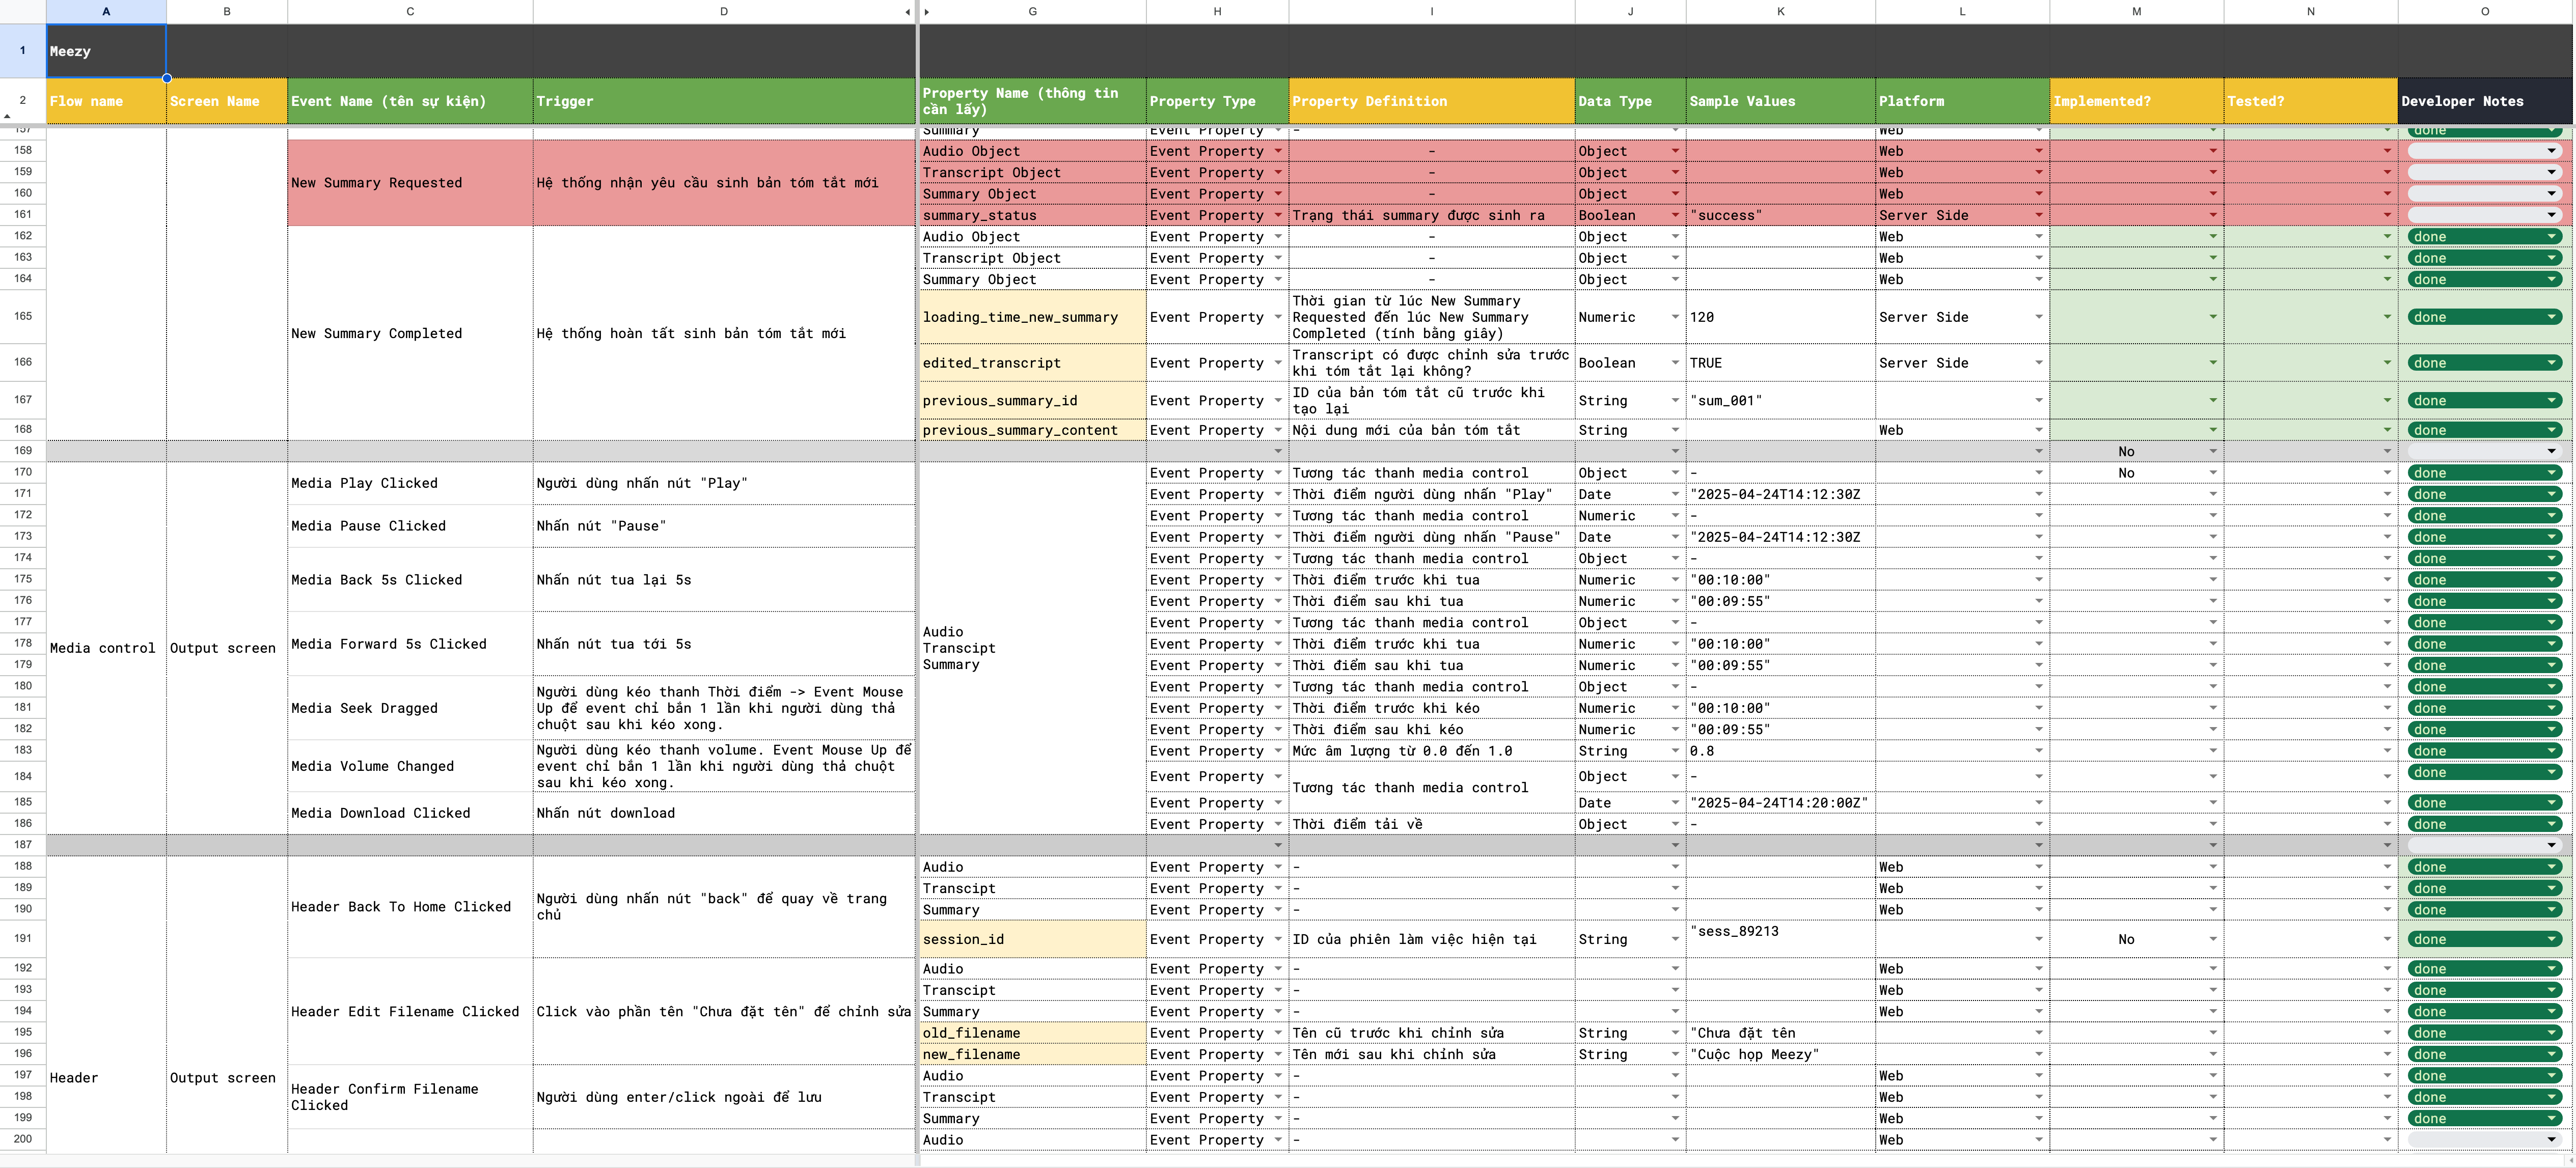Select the red 'New Summary Requested' cell
2576x1168 pixels.
(410, 183)
